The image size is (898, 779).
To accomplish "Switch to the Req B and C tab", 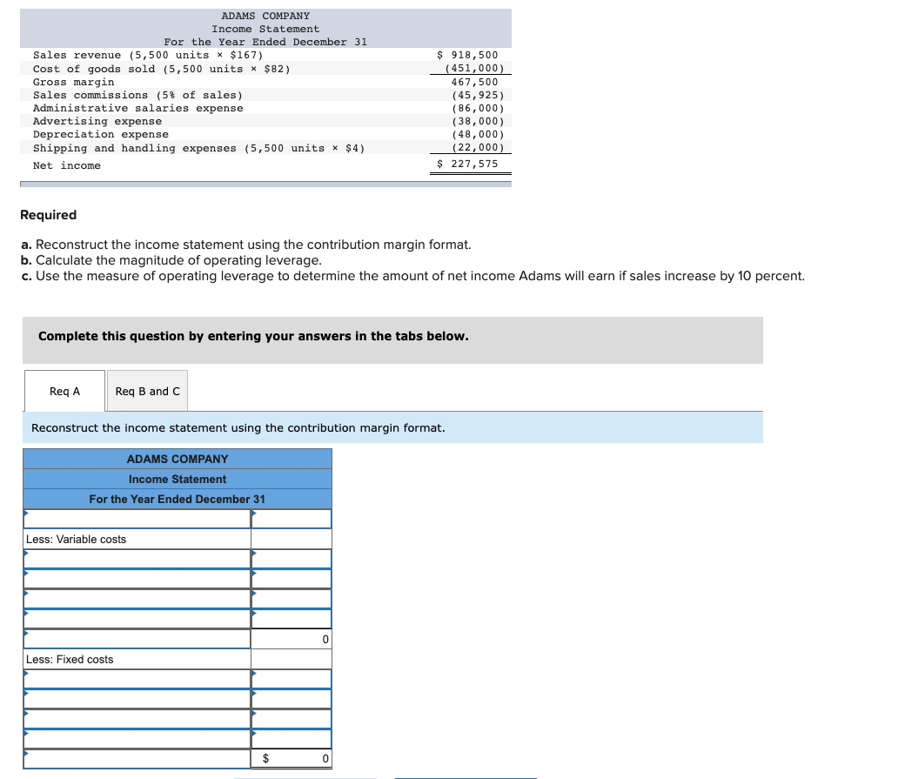I will pos(147,390).
